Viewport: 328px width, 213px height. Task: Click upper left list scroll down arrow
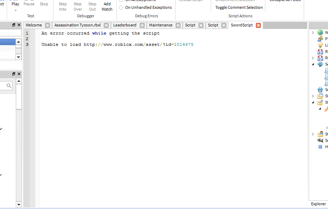point(19,57)
